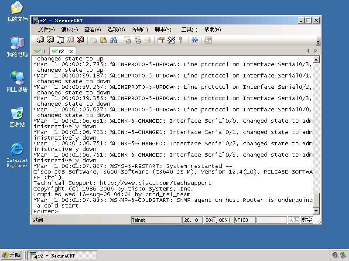Open Session Options icon

tap(161, 40)
